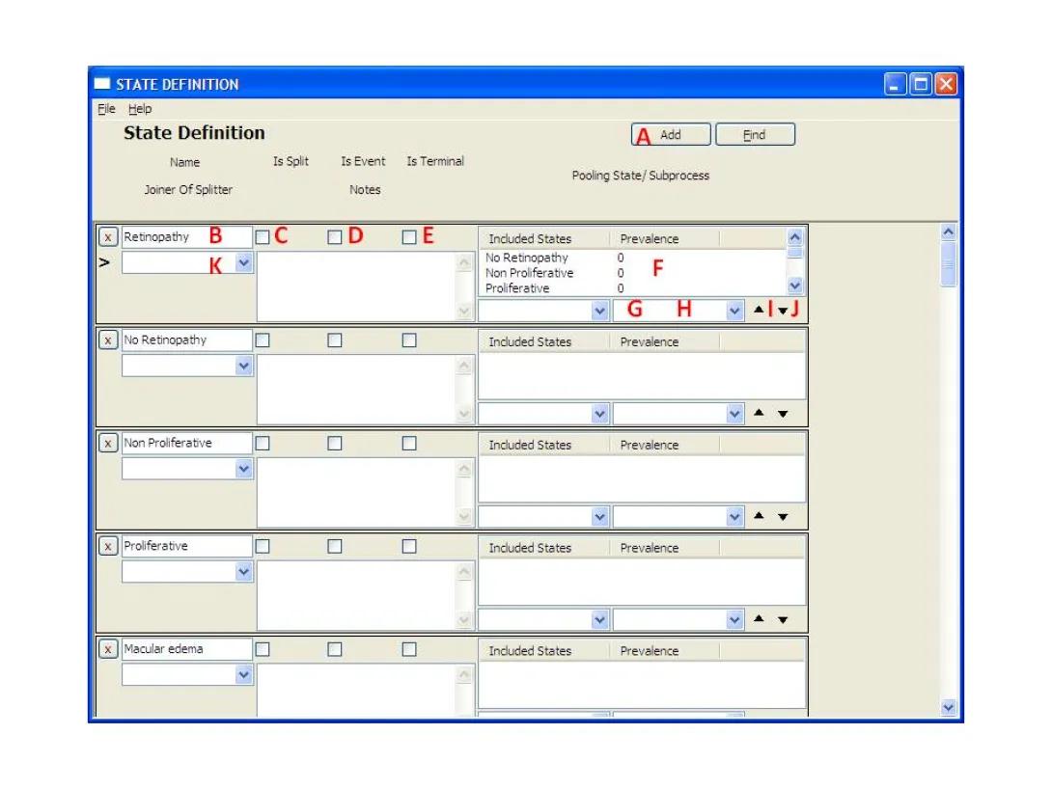Open the File menu
This screenshot has height=789, width=1052.
tap(107, 109)
